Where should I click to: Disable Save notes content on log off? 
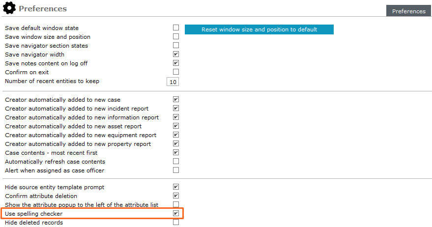click(x=176, y=63)
